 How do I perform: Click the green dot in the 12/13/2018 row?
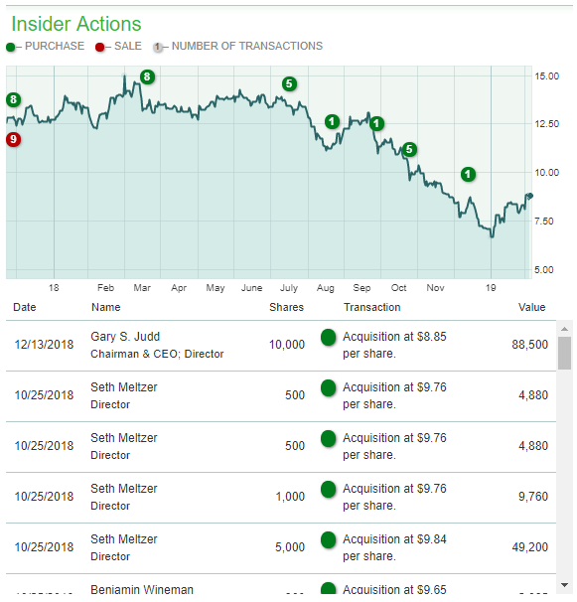pos(329,337)
